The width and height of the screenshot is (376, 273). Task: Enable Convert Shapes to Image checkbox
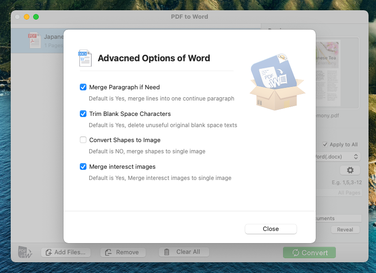[x=83, y=140]
